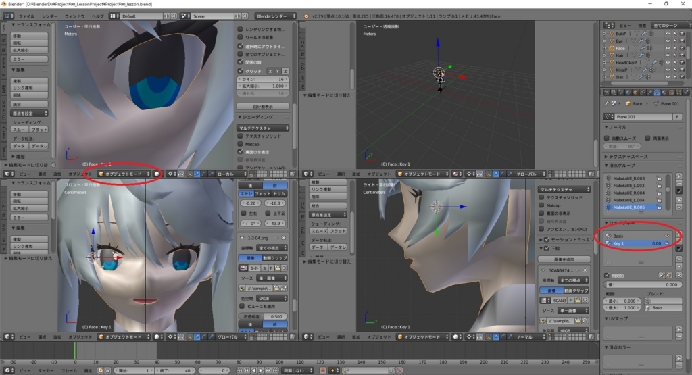Open the マーカー menu in the timeline header
Viewport: 692px width, 375px height.
pos(45,370)
